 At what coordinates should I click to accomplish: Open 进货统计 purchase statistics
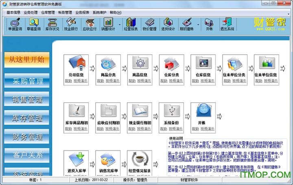168,24
